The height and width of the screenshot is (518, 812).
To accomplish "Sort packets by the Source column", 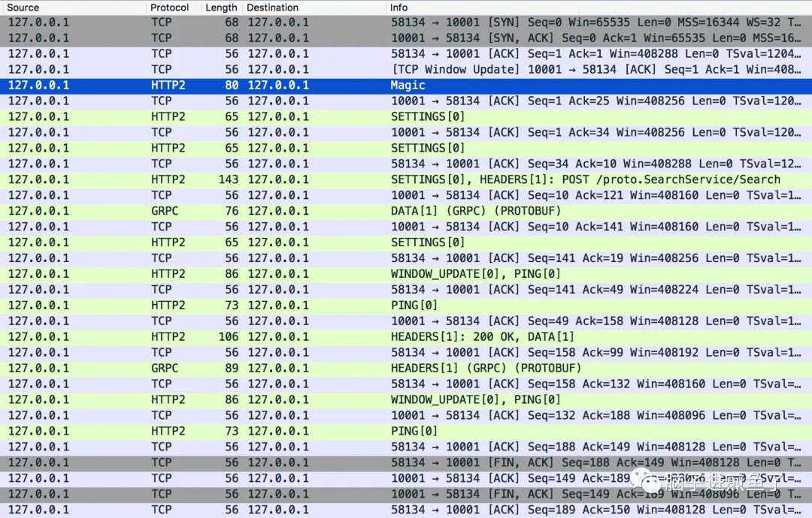I will click(x=23, y=8).
